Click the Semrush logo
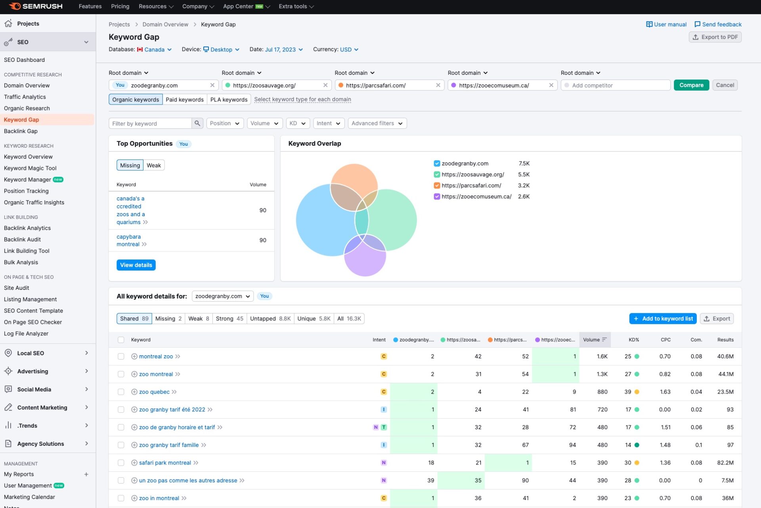761x508 pixels. point(35,6)
